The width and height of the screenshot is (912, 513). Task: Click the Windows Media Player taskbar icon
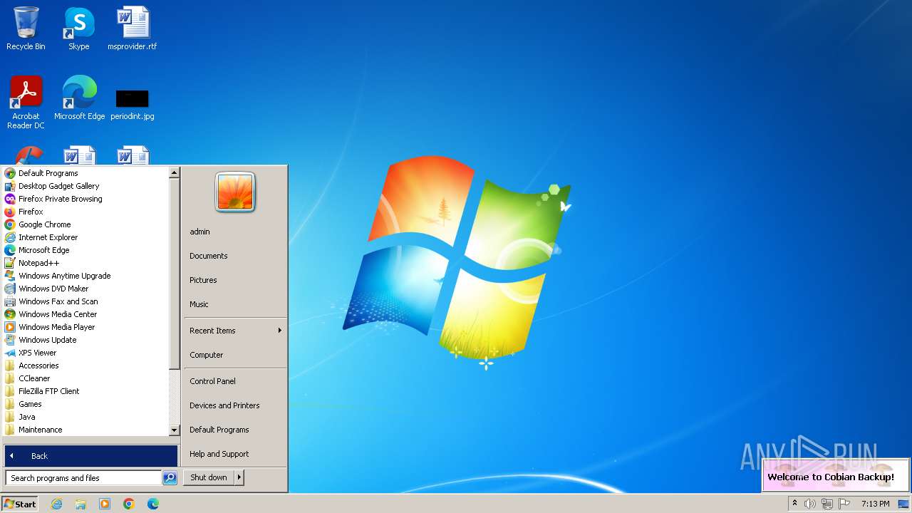pos(105,504)
